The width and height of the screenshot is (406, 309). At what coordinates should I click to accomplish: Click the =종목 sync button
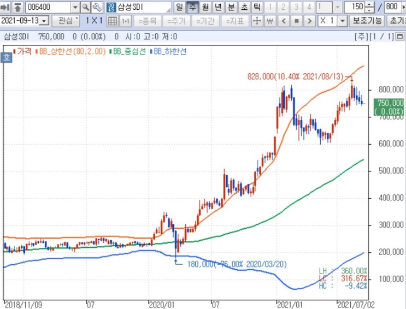pos(148,21)
